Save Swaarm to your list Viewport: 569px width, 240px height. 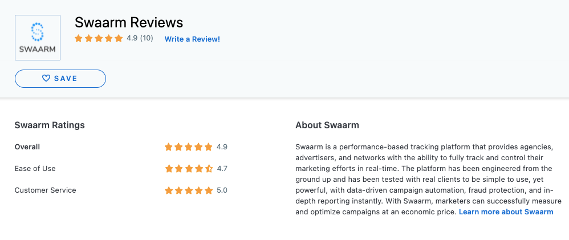(60, 79)
